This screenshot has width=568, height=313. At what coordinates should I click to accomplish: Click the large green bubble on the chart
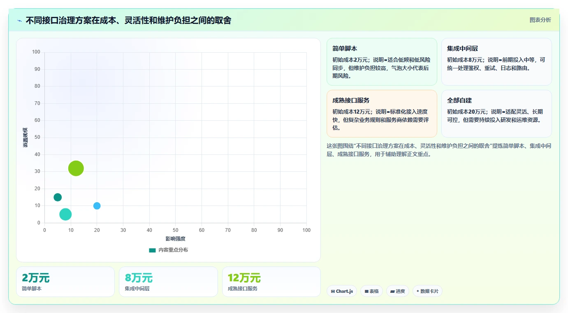coord(76,168)
